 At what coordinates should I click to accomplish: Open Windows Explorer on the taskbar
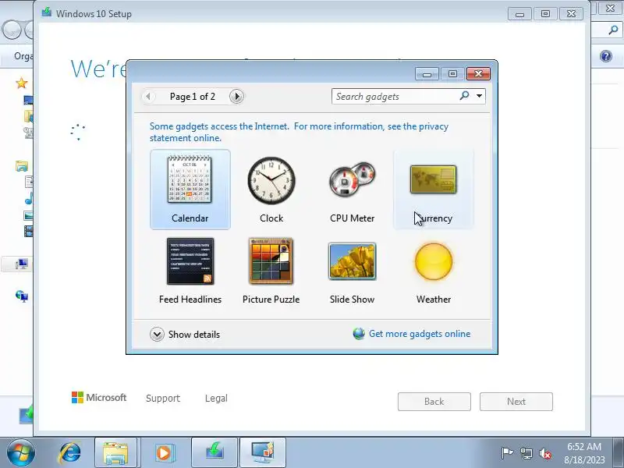coord(115,453)
